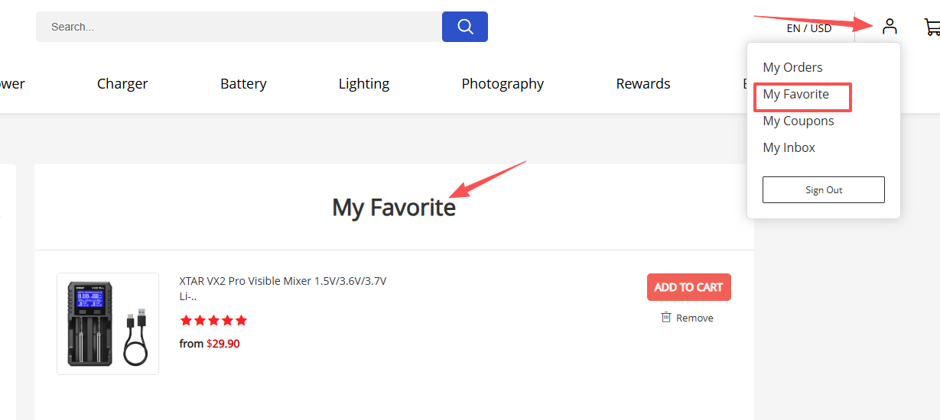This screenshot has height=420, width=940.
Task: Open the user account icon
Action: coord(889,27)
